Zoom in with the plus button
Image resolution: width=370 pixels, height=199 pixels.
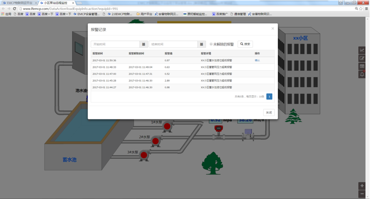(x=362, y=186)
